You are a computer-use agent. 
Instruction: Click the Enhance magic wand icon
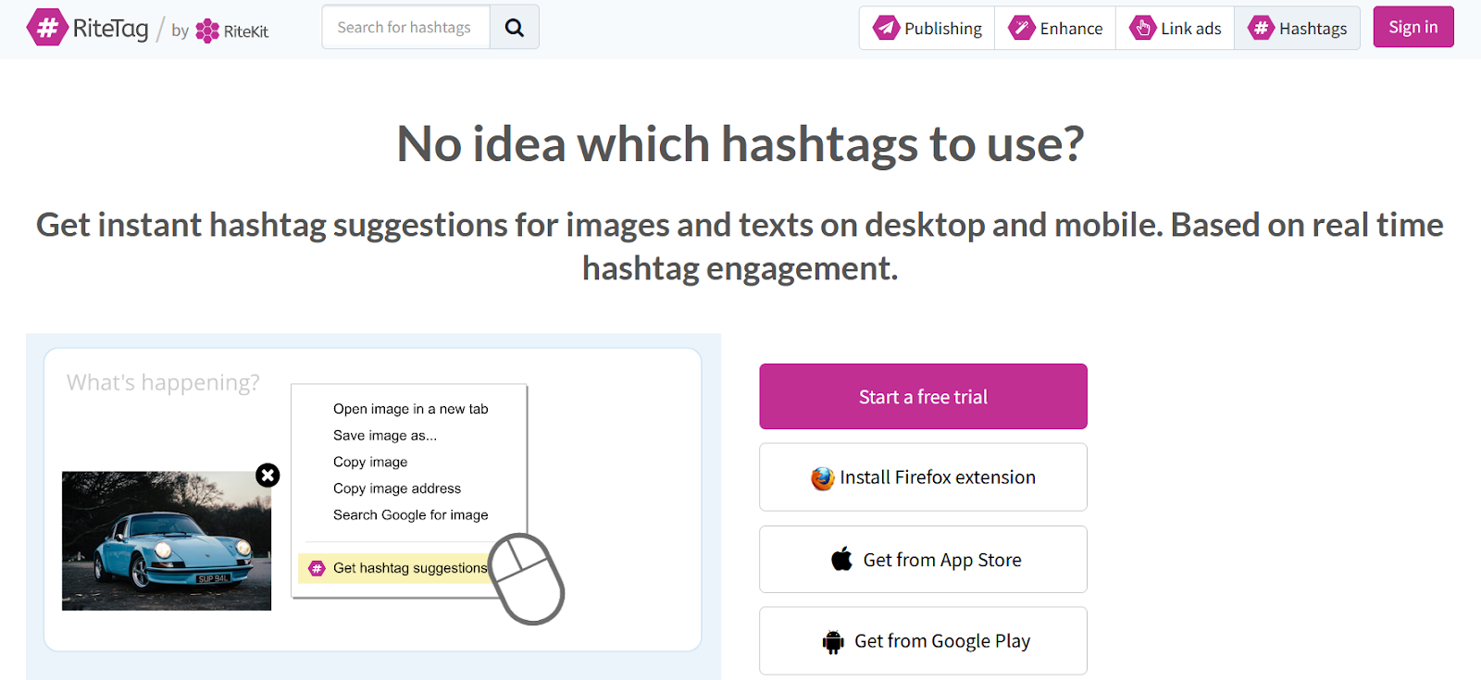click(1021, 28)
